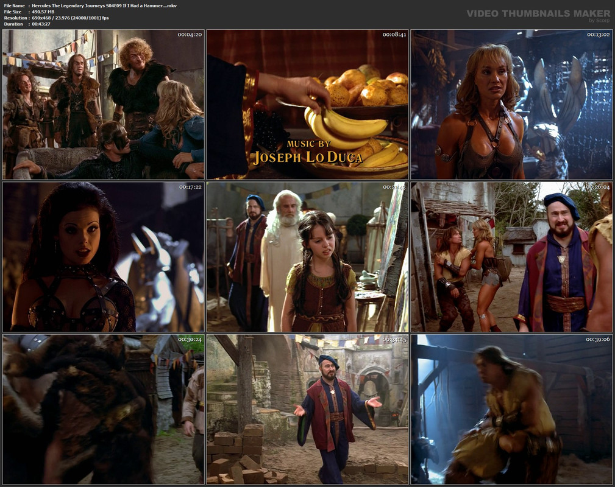Select the thumbnail of bearded man in blue beret outdoors
The image size is (615, 487).
tap(511, 257)
